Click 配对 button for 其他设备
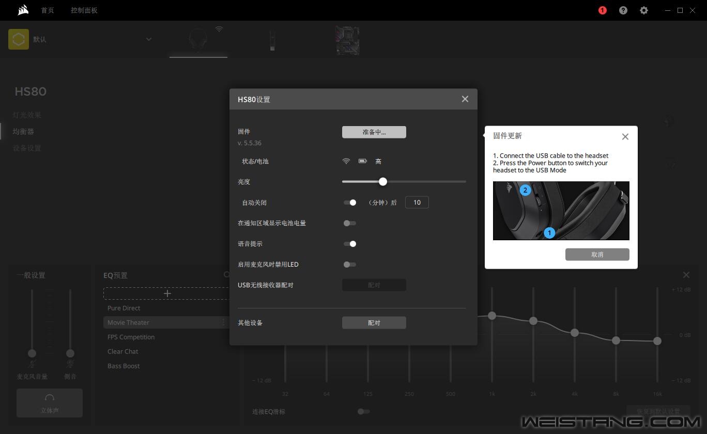Screen dimensions: 707x434 click(x=374, y=323)
